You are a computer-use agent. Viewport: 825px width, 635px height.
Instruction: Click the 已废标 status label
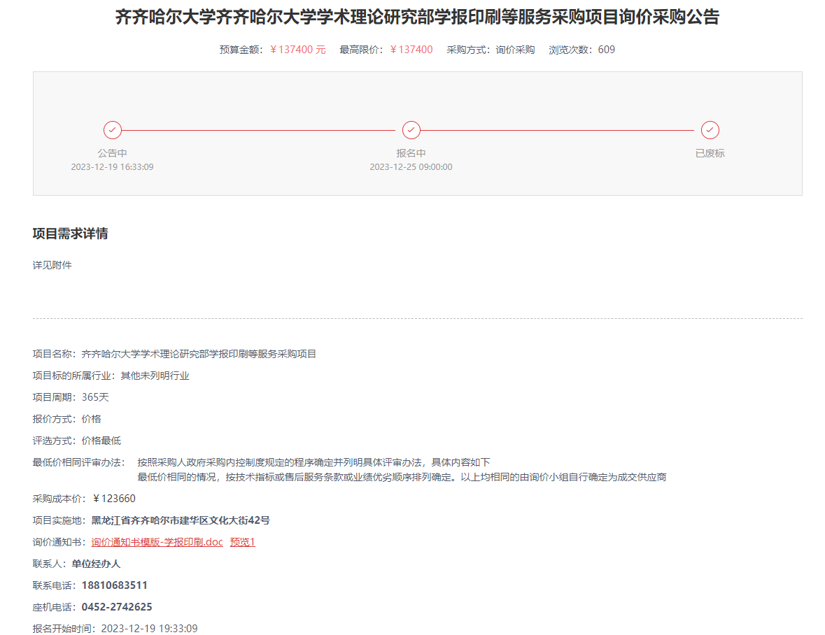710,153
